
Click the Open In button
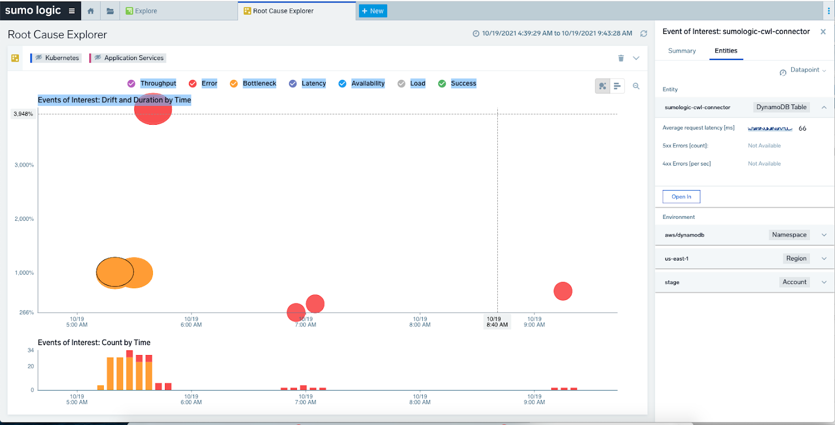click(682, 197)
